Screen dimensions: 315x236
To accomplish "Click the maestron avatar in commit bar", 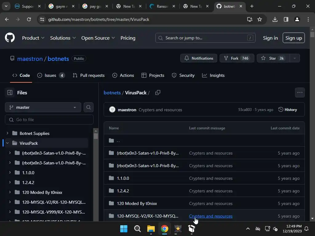I will pyautogui.click(x=112, y=110).
